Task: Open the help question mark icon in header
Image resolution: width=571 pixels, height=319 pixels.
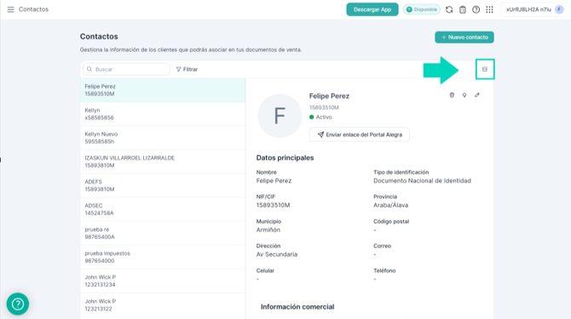Action: tap(476, 9)
